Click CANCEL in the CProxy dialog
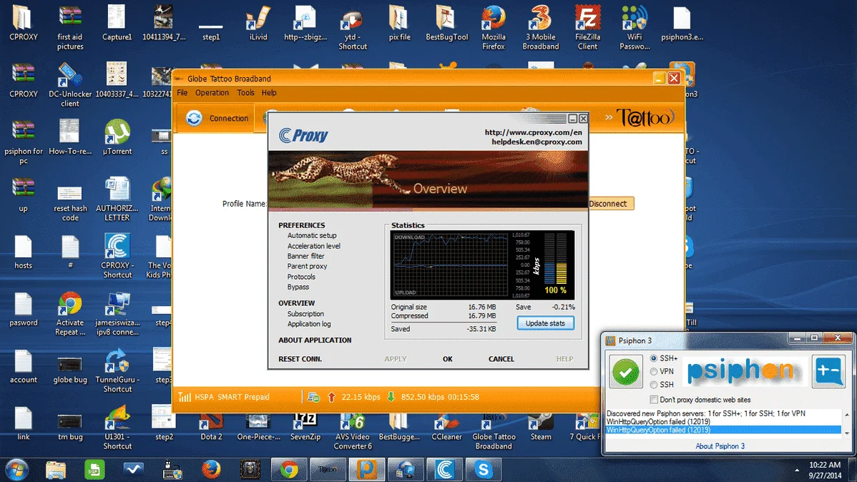The image size is (857, 482). pos(501,359)
